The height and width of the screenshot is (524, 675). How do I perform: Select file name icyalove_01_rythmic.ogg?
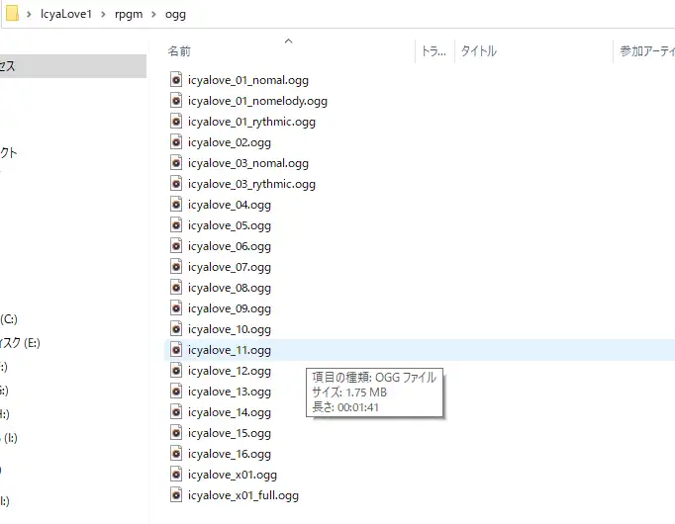pos(251,122)
